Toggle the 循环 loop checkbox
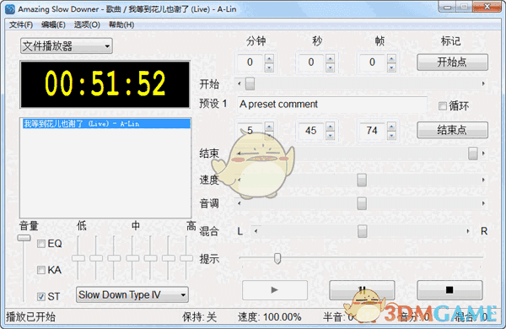 point(443,105)
